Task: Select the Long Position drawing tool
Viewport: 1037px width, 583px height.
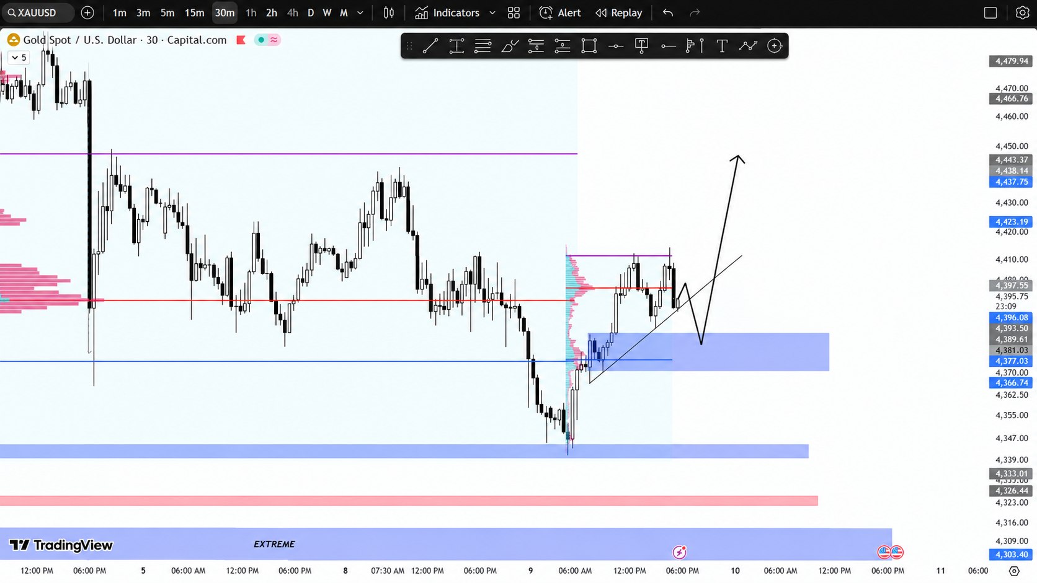Action: (536, 46)
